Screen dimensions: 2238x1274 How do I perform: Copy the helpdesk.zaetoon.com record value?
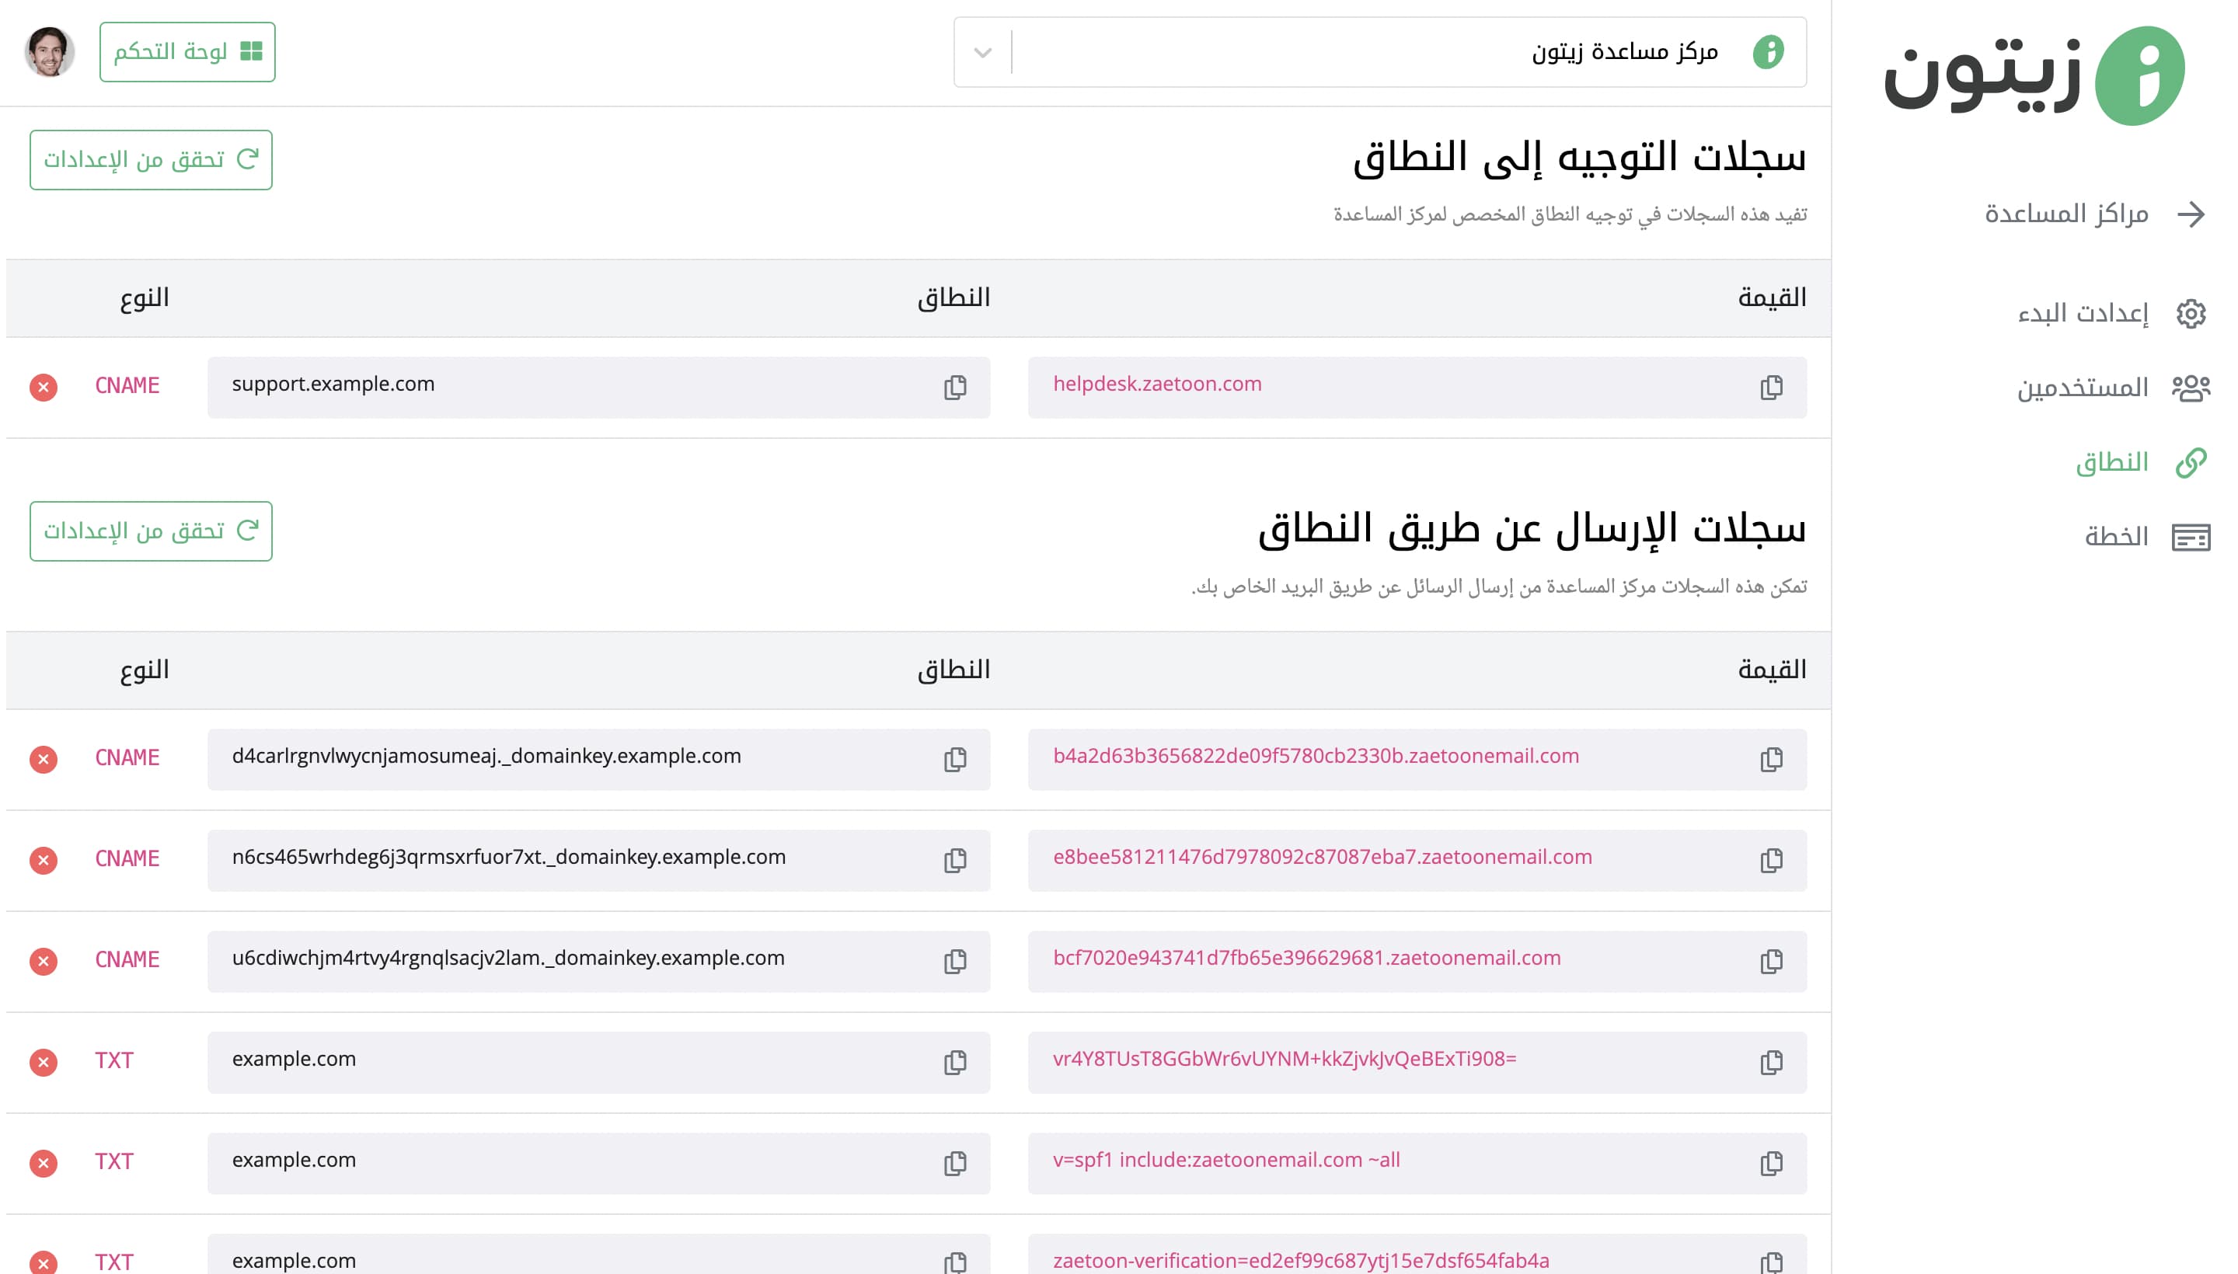click(x=1771, y=387)
